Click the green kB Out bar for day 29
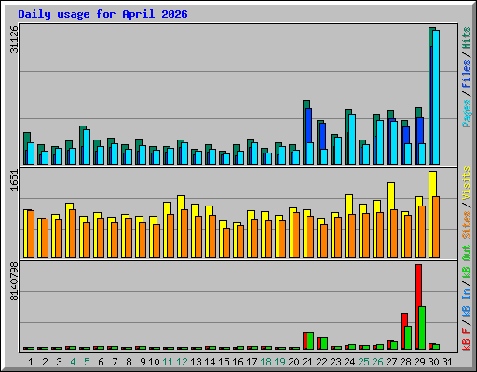The width and height of the screenshot is (477, 372). 422,327
